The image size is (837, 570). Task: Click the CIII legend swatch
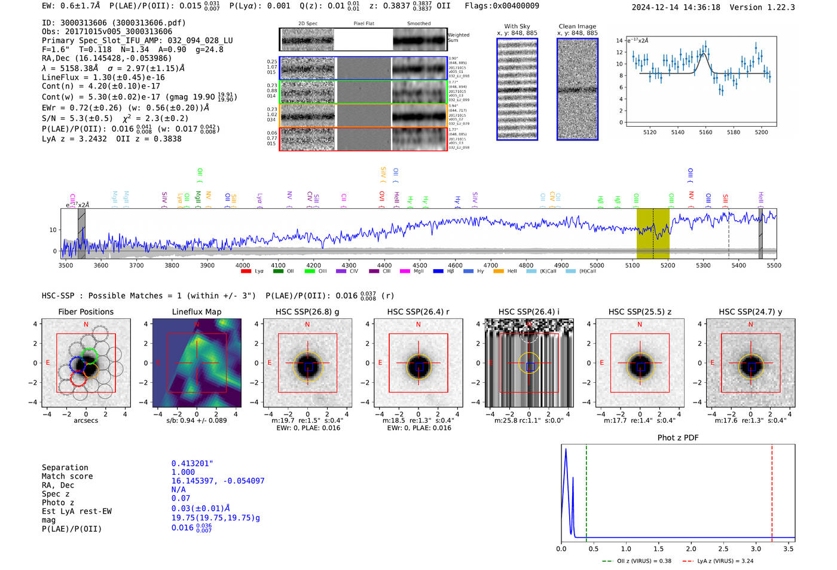pyautogui.click(x=374, y=271)
